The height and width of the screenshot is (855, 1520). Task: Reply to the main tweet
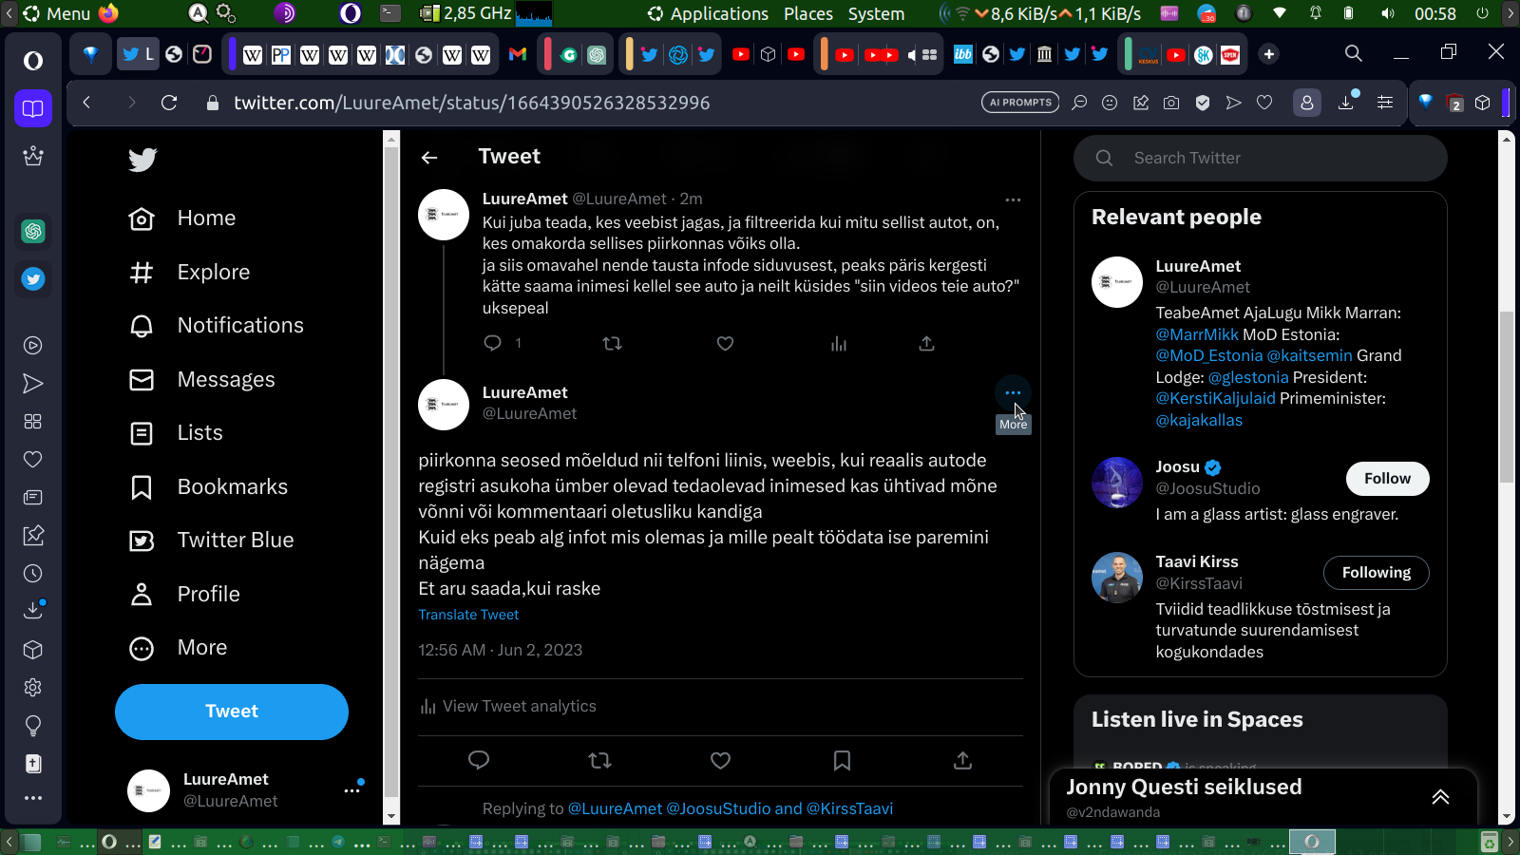[479, 760]
